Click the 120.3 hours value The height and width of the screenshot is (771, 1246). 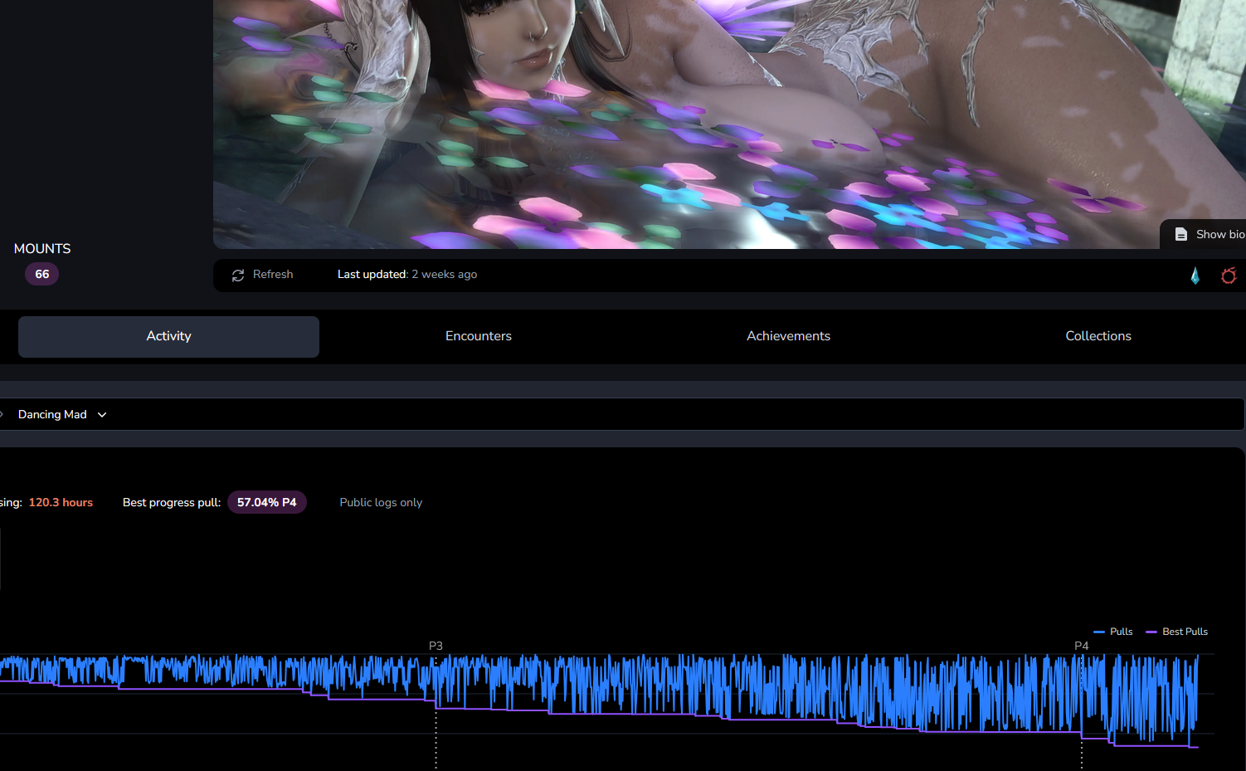(61, 502)
